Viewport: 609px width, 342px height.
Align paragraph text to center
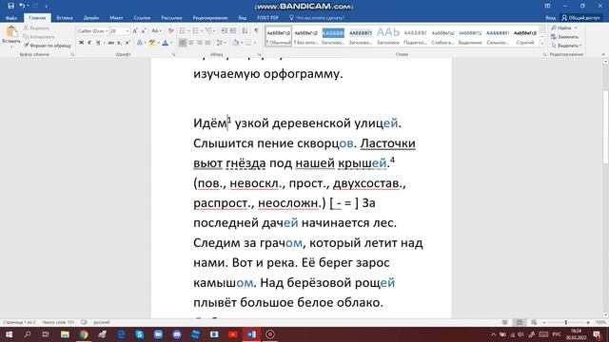190,43
